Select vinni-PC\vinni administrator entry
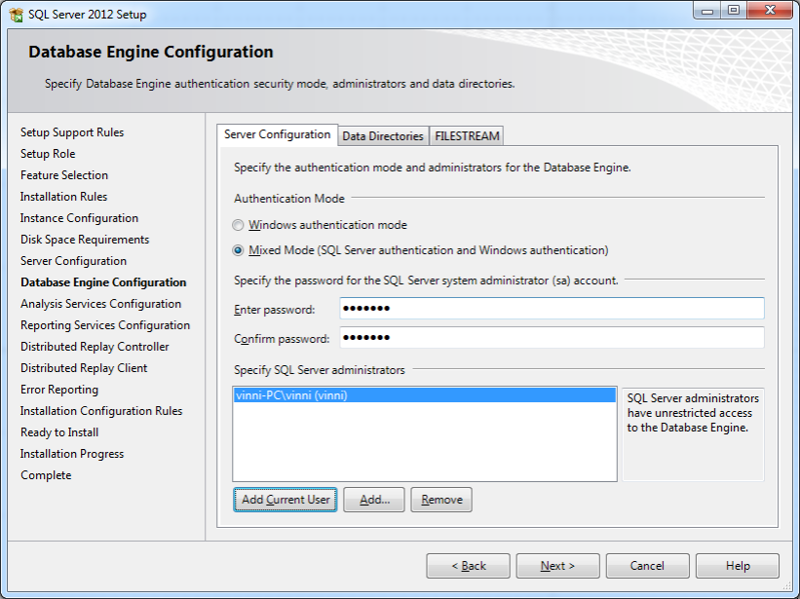This screenshot has height=599, width=800. pyautogui.click(x=425, y=395)
